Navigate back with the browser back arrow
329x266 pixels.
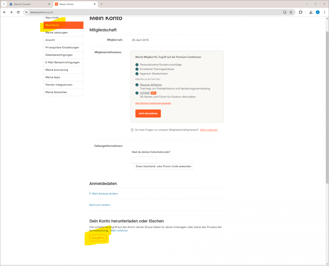[4, 12]
